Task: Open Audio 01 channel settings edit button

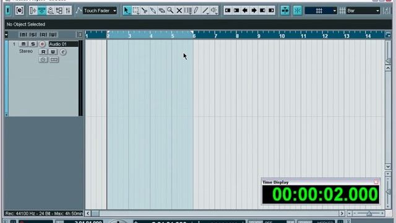Action: point(63,52)
